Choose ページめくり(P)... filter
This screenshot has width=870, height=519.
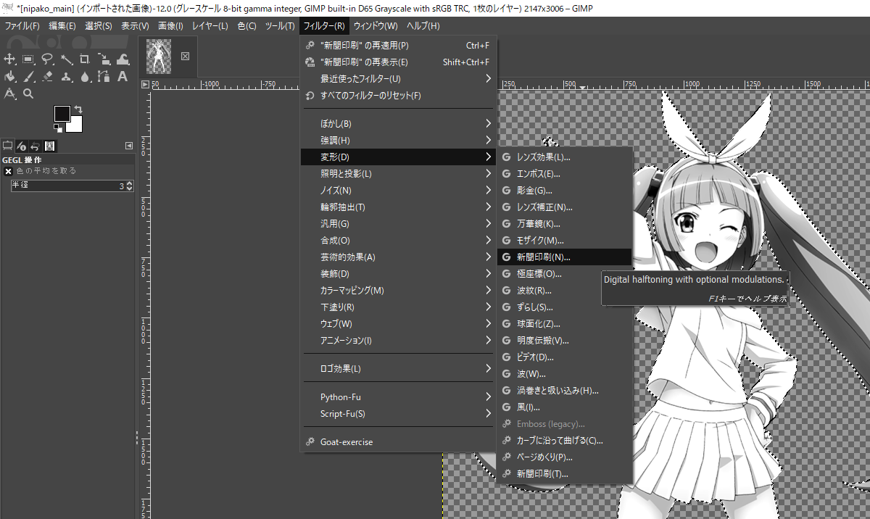pyautogui.click(x=565, y=457)
